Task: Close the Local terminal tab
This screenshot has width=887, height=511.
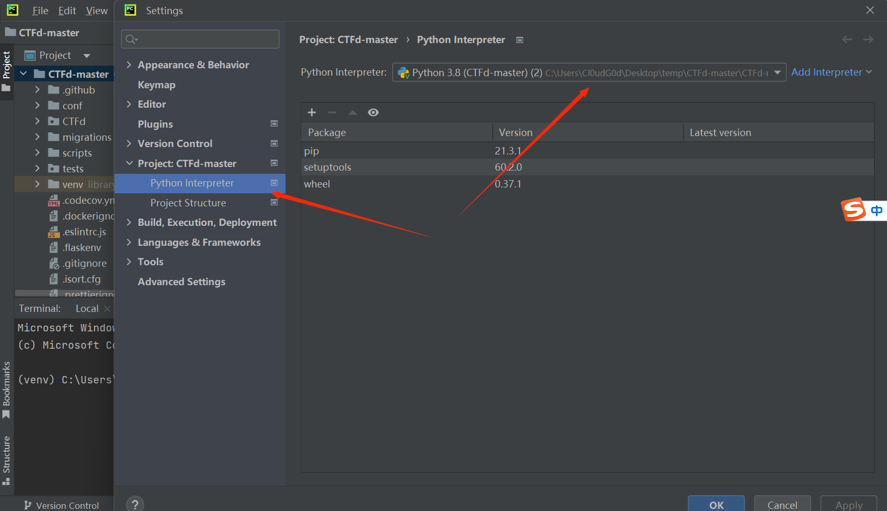Action: tap(107, 308)
